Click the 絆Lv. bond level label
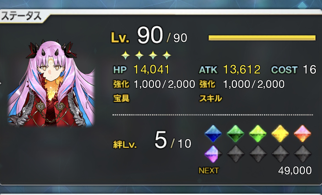Viewport: 322px width, 195px height. (125, 145)
